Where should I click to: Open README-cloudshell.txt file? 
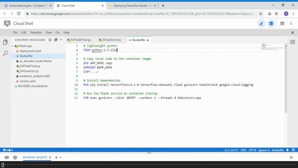pos(33,86)
